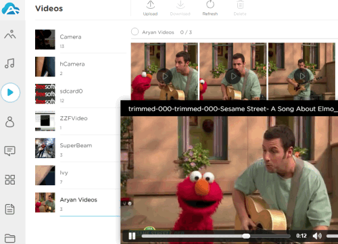
Task: Select the Videos play icon in sidebar
Action: [x=10, y=93]
